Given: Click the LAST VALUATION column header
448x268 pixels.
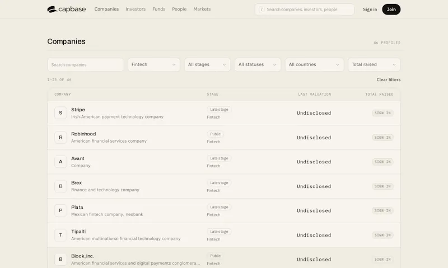Looking at the screenshot, I should [315, 94].
